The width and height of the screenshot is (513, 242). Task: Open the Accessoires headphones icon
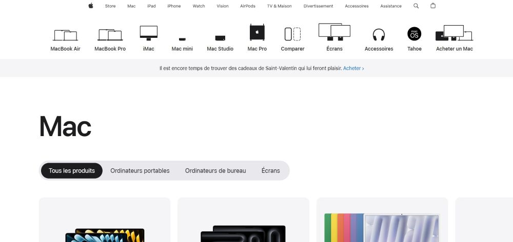coord(379,35)
